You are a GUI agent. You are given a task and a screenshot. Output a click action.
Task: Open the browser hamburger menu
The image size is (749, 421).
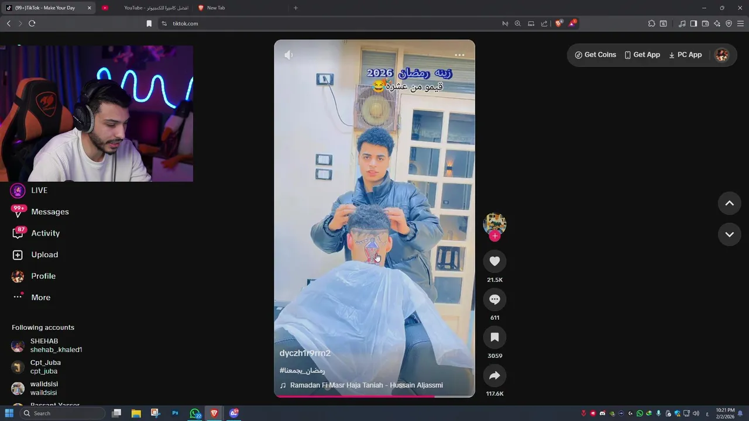(x=741, y=23)
